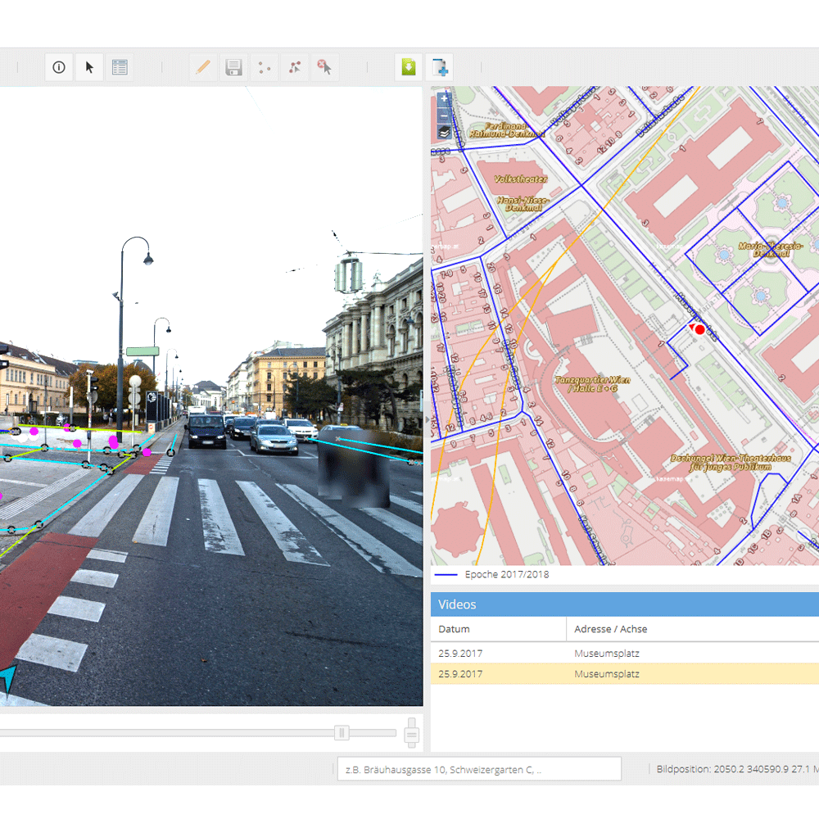Screen dimensions: 819x819
Task: Click the Adresse / Achse column header
Action: pos(611,629)
